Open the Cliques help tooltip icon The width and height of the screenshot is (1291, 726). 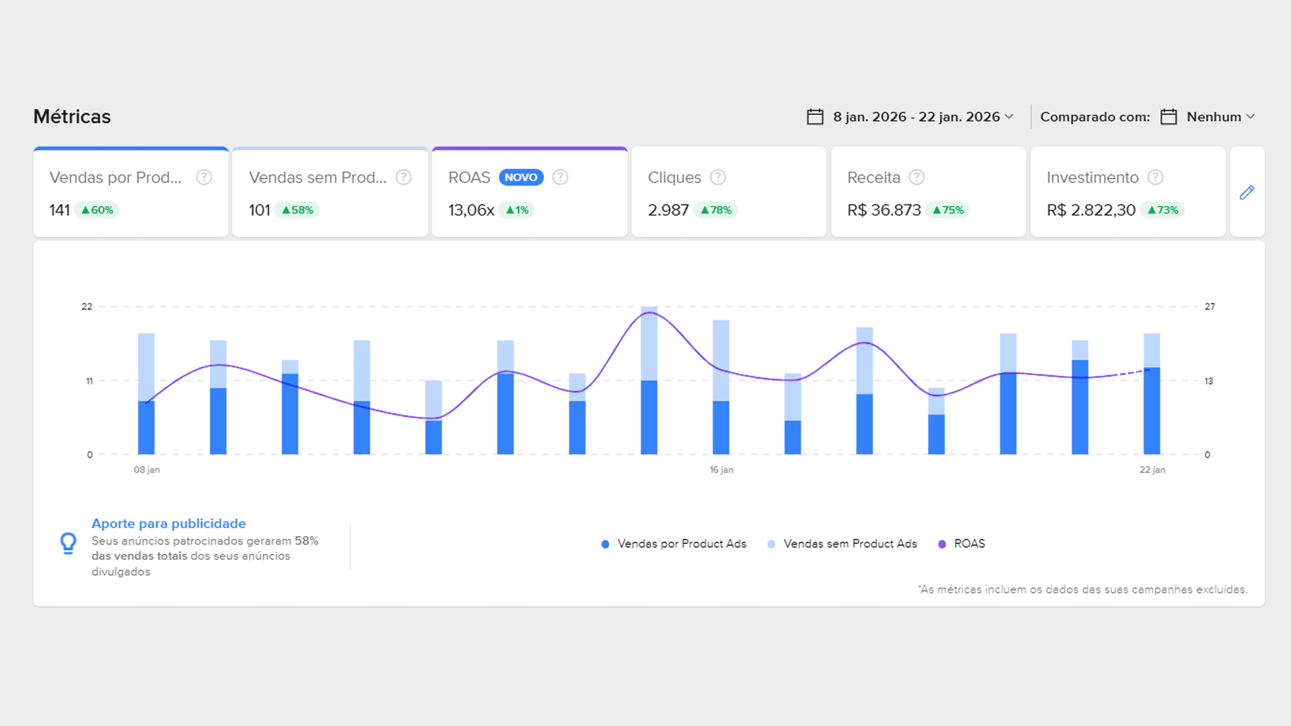pos(718,177)
